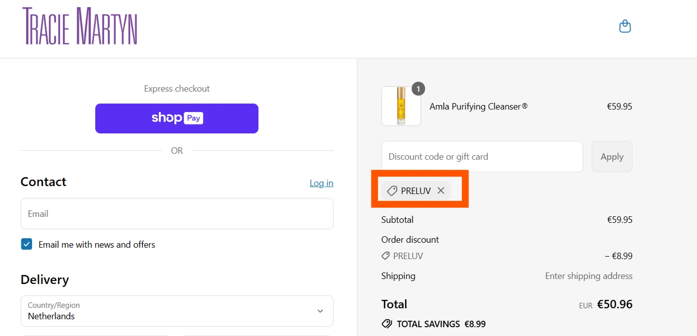Click the tag icon beside order discount PRELUV
This screenshot has width=697, height=336.
click(385, 256)
